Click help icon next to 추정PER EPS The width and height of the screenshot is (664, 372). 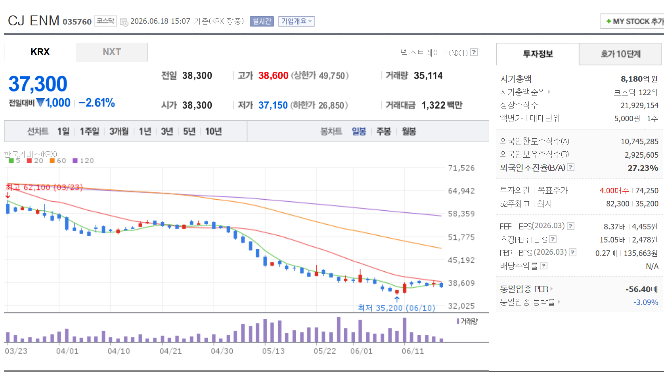coord(553,239)
